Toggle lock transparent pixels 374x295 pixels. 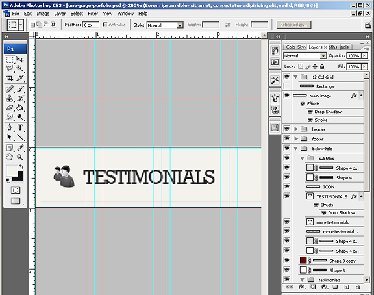coord(301,66)
